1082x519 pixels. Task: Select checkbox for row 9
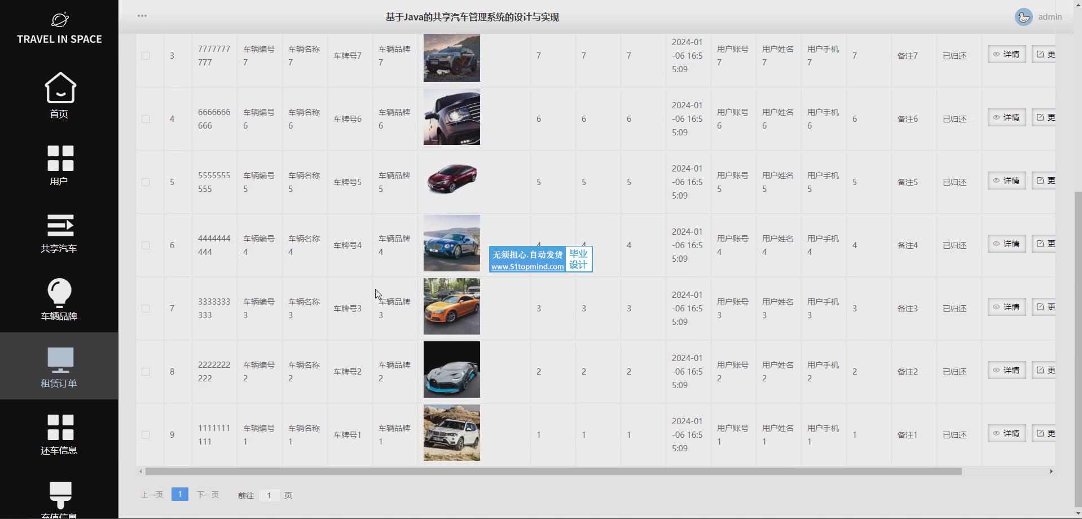tap(146, 435)
